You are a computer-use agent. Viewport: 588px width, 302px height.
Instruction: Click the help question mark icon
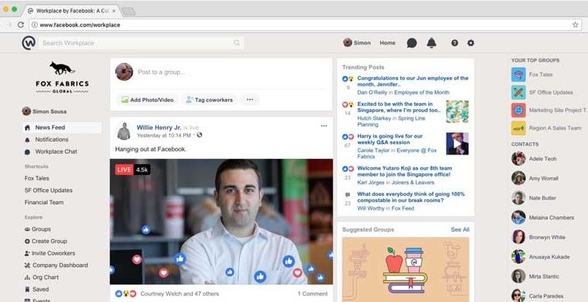point(455,43)
